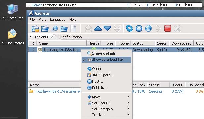Open the Help menu
The height and width of the screenshot is (119, 204).
coord(73,20)
